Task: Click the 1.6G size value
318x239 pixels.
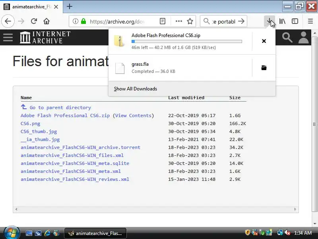Action: click(235, 116)
